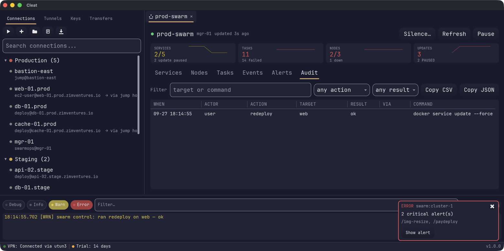Viewport: 504px width, 251px height.
Task: Select the web-01.prod connection
Action: coord(72,92)
